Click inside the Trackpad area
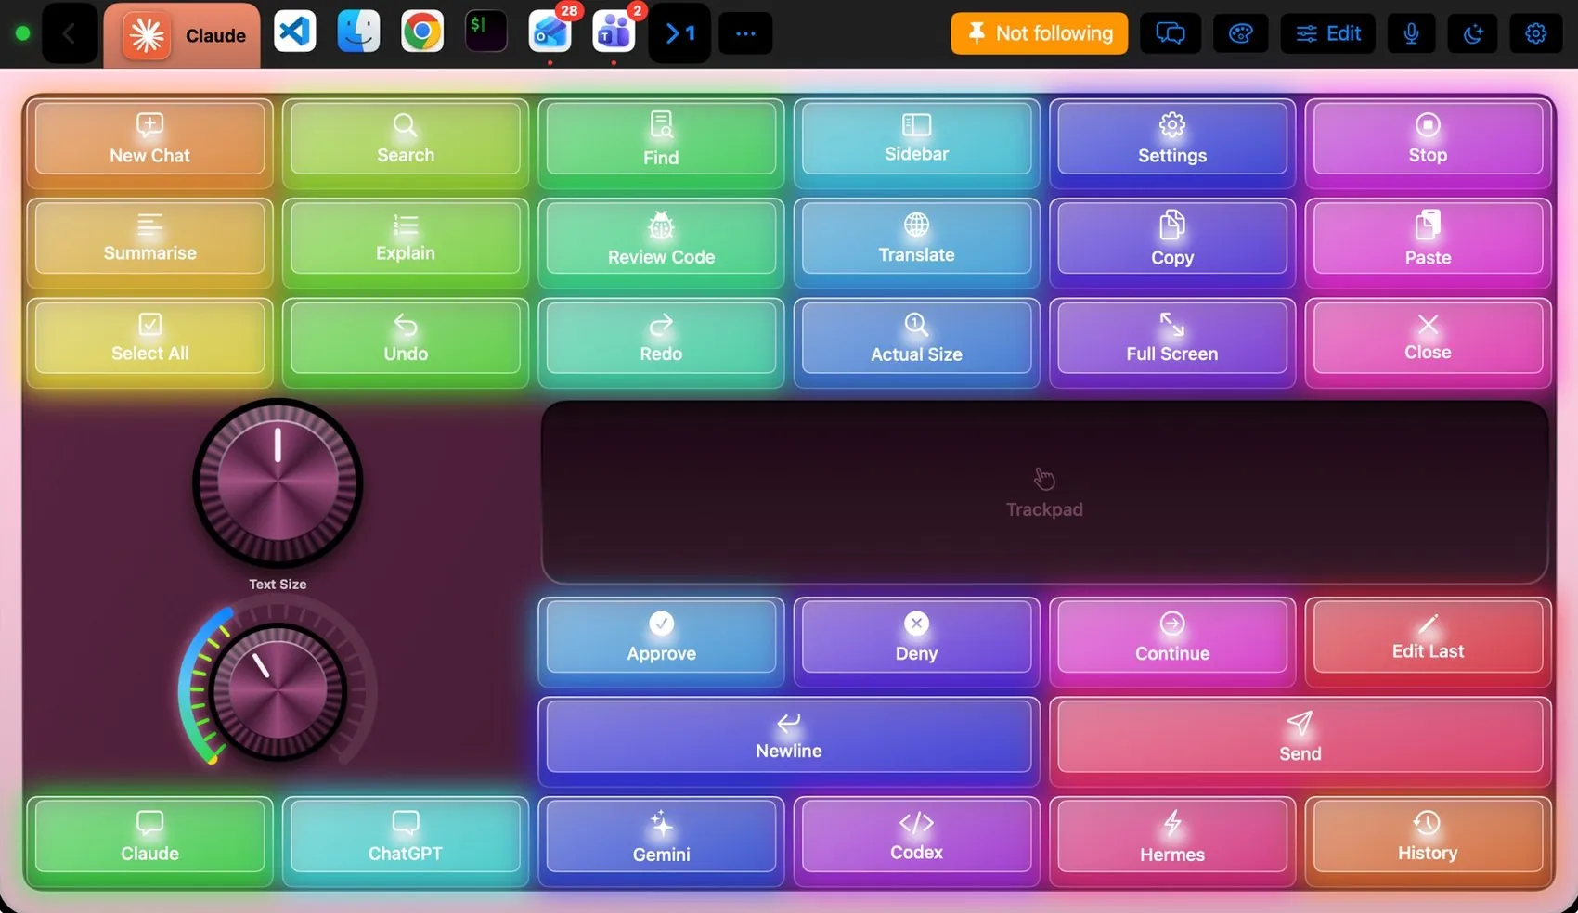Screen dimensions: 1578x913 click(1044, 492)
